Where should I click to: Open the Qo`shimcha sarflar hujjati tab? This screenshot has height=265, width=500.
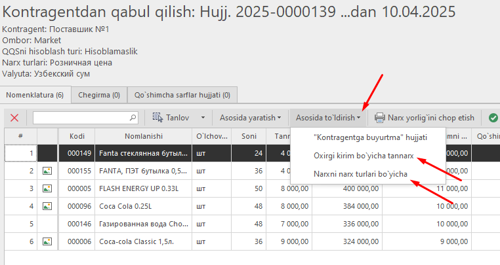pos(182,95)
